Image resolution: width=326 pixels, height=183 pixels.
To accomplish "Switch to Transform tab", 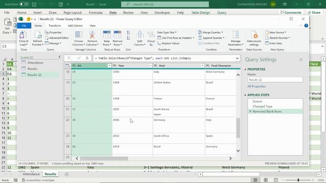I will [x=55, y=25].
